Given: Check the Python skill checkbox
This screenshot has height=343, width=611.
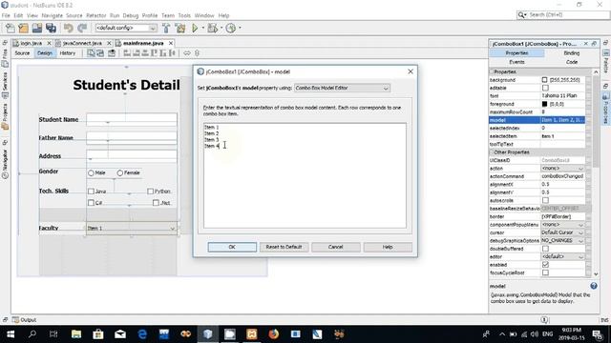Looking at the screenshot, I should [151, 192].
